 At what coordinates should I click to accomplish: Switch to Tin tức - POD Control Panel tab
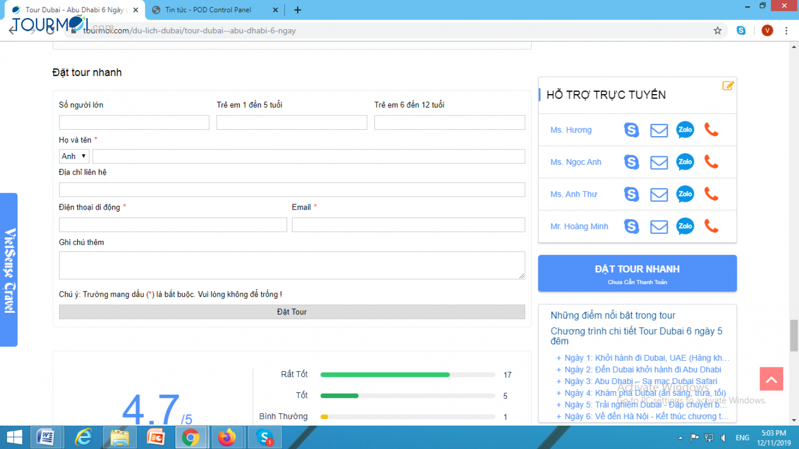click(x=208, y=10)
